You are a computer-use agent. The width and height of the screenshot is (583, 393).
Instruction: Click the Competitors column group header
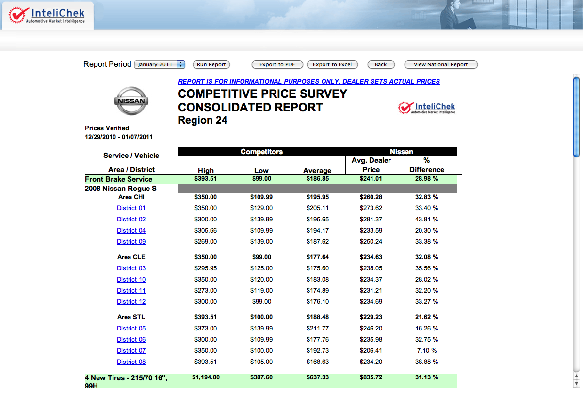pyautogui.click(x=261, y=152)
